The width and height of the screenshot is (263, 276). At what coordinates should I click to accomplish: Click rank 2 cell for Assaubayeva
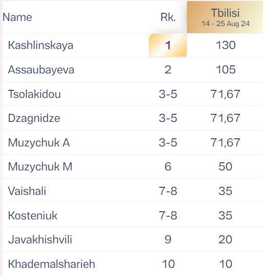pos(168,70)
